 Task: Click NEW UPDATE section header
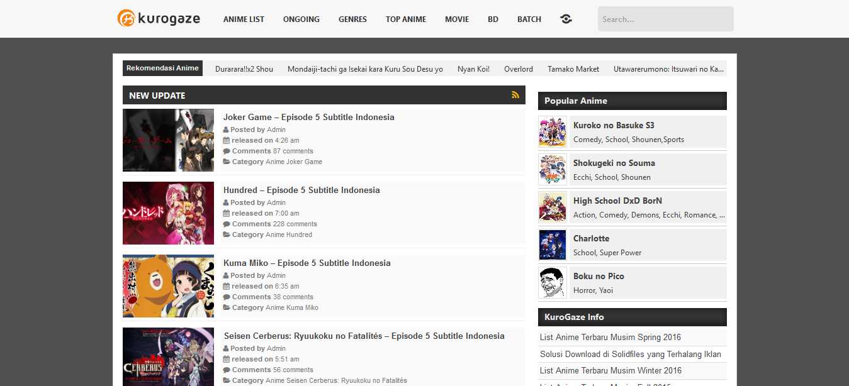pyautogui.click(x=324, y=95)
